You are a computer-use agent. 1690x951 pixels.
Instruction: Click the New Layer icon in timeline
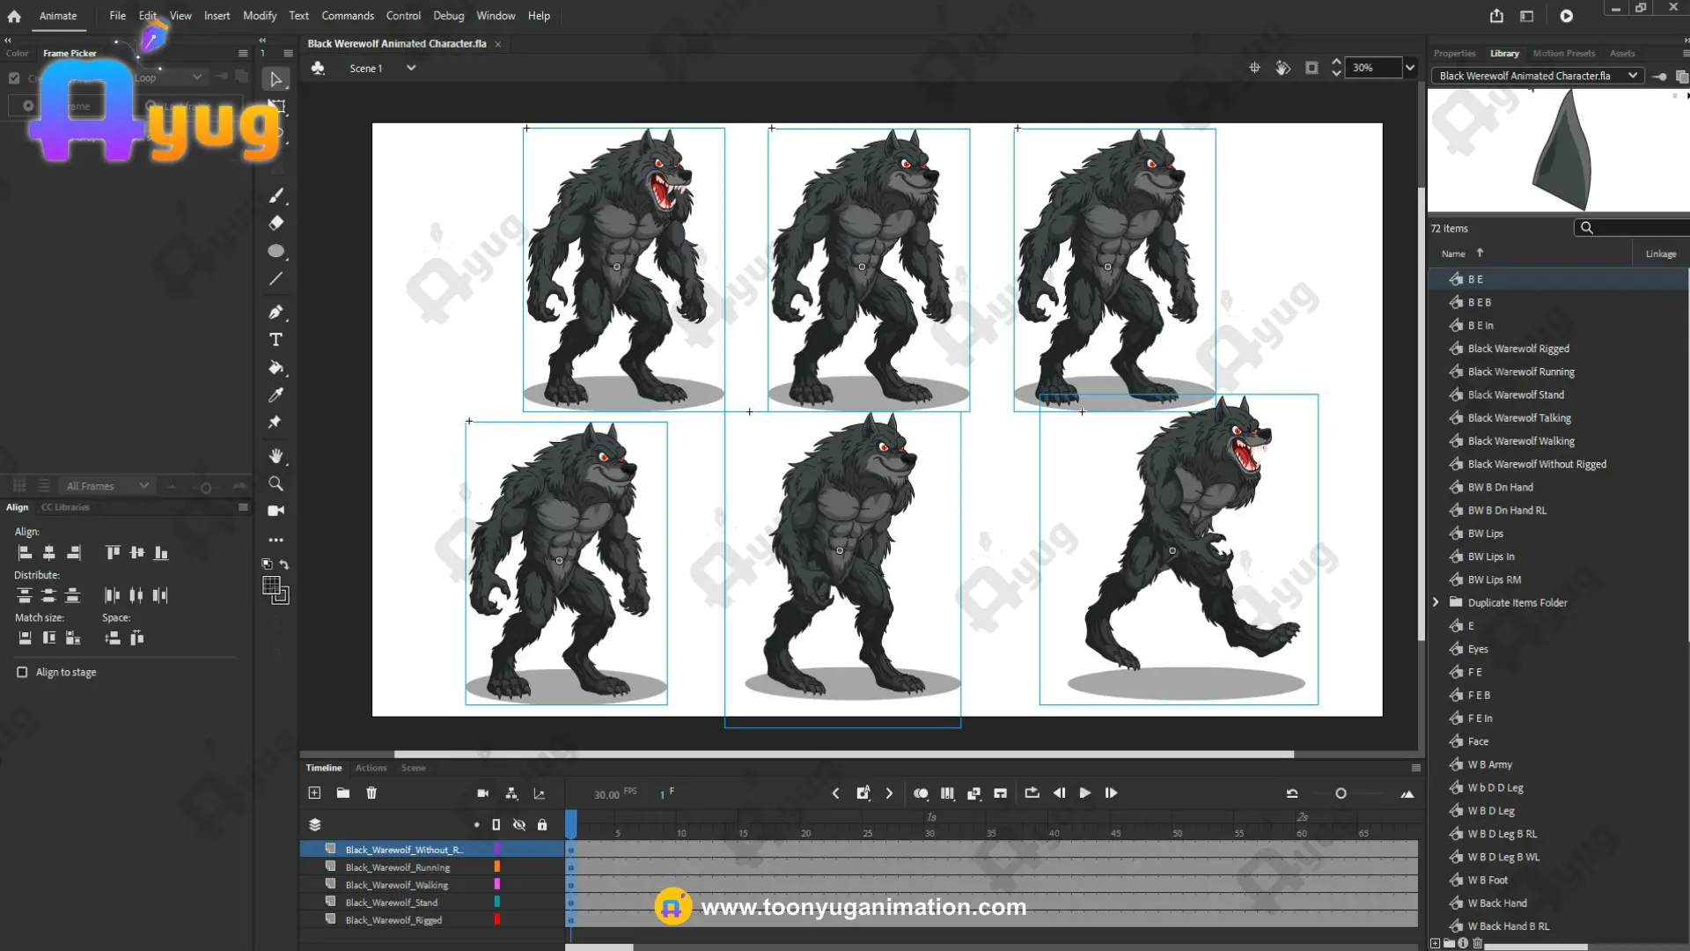click(x=314, y=793)
